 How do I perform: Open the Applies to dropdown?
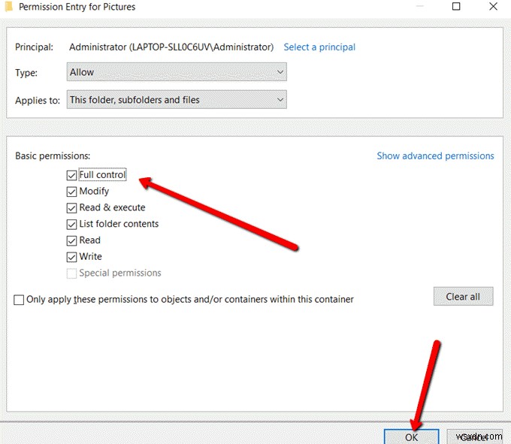(x=177, y=100)
